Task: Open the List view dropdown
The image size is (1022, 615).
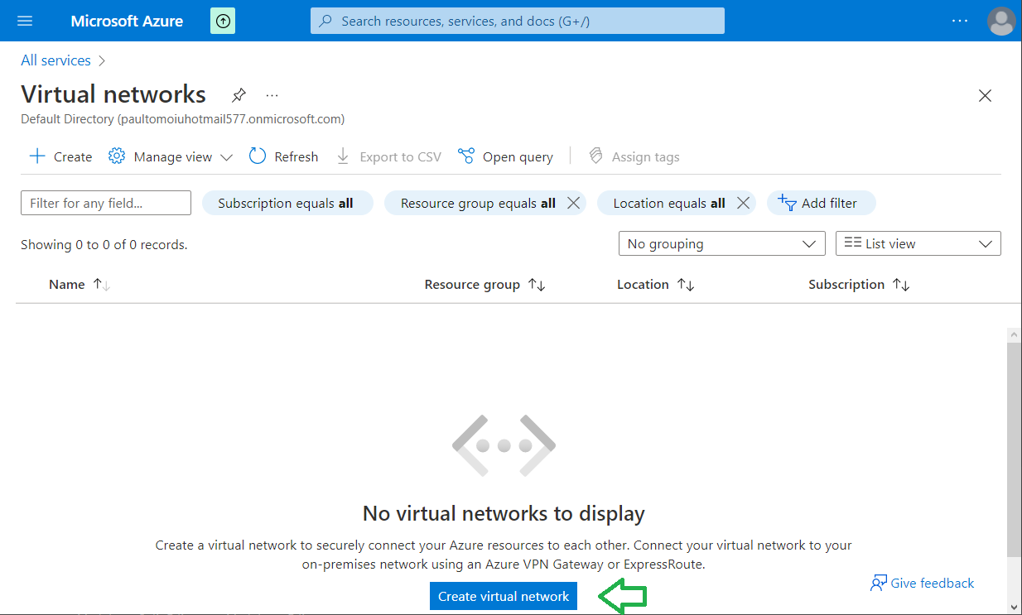Action: [x=918, y=243]
